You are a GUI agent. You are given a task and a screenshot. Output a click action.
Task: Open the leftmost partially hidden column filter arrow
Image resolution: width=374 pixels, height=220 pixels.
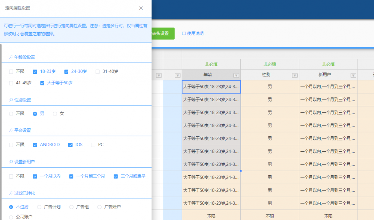pos(159,76)
